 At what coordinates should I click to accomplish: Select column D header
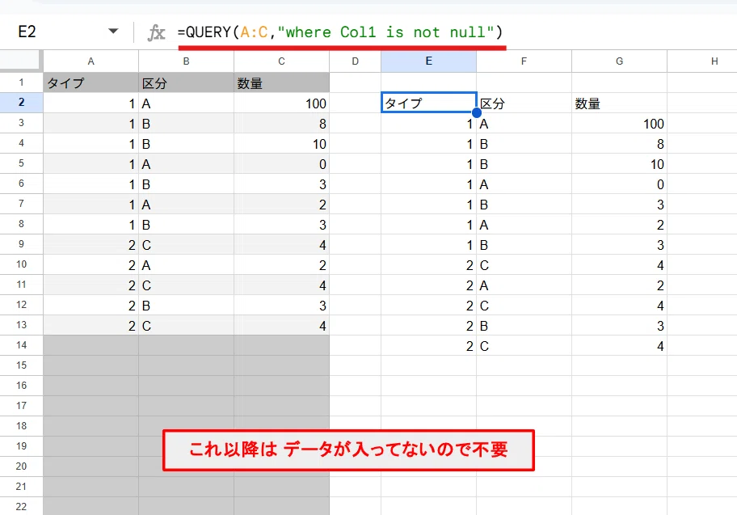(356, 61)
